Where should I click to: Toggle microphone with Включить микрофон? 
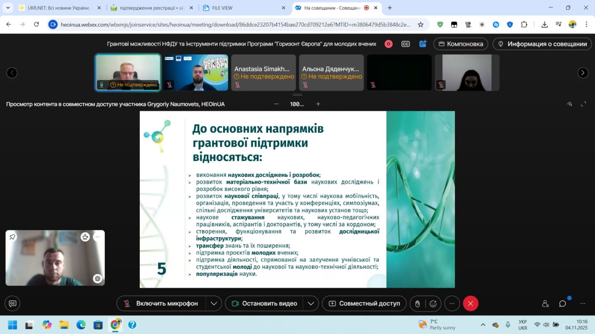[161, 304]
